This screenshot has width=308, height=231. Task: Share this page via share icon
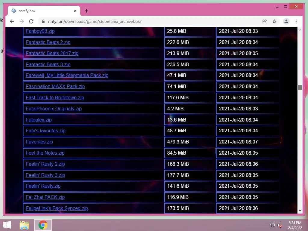point(265,21)
